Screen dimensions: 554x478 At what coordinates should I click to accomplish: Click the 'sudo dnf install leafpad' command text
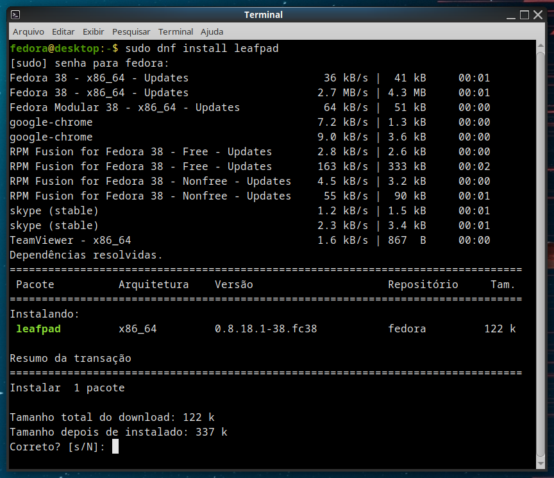pos(202,48)
